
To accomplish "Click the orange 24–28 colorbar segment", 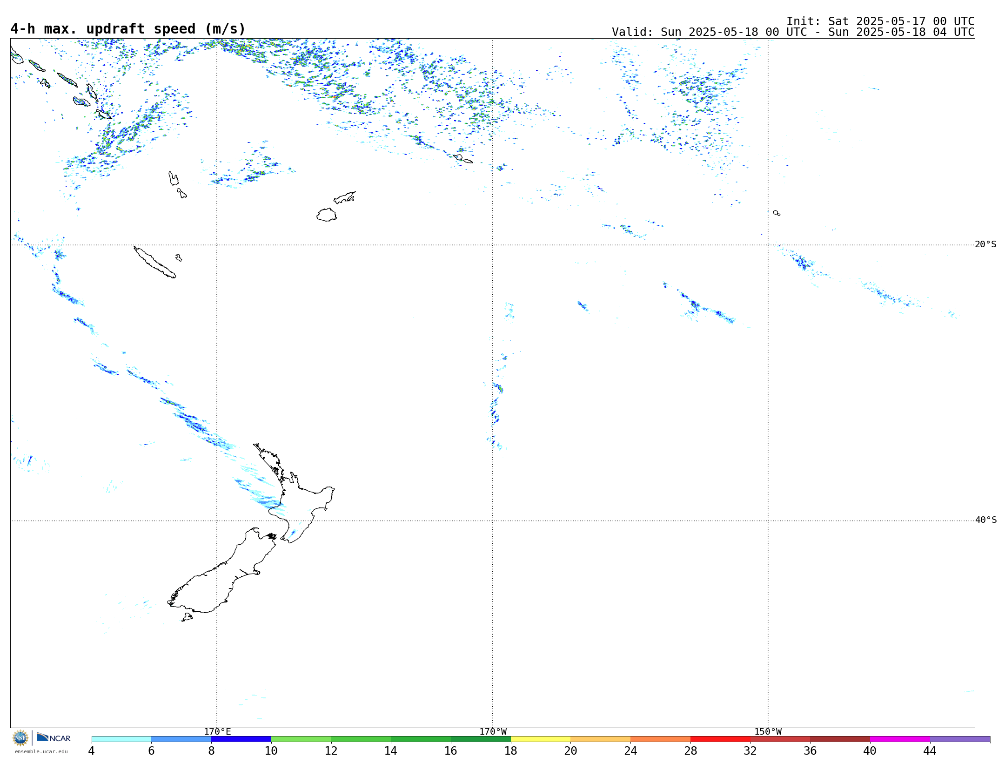I will pyautogui.click(x=660, y=739).
